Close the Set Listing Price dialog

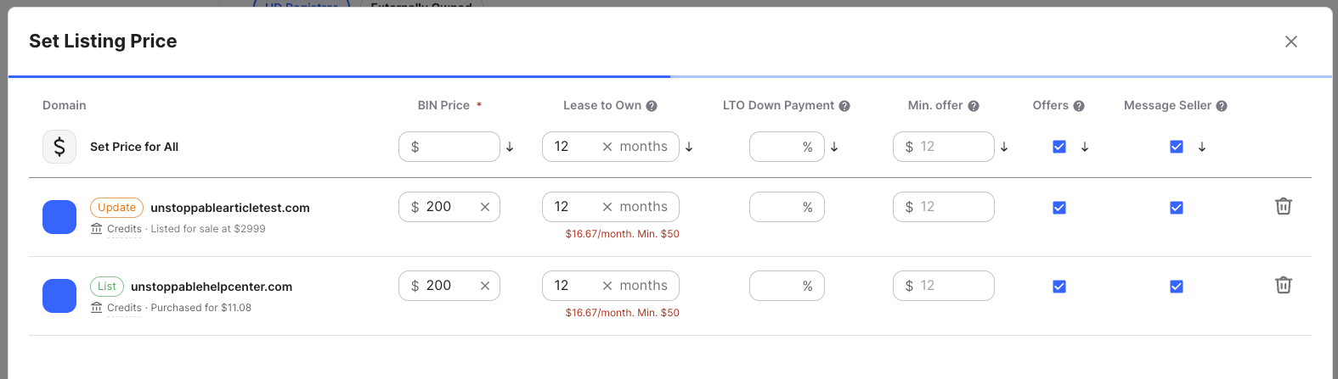coord(1291,42)
